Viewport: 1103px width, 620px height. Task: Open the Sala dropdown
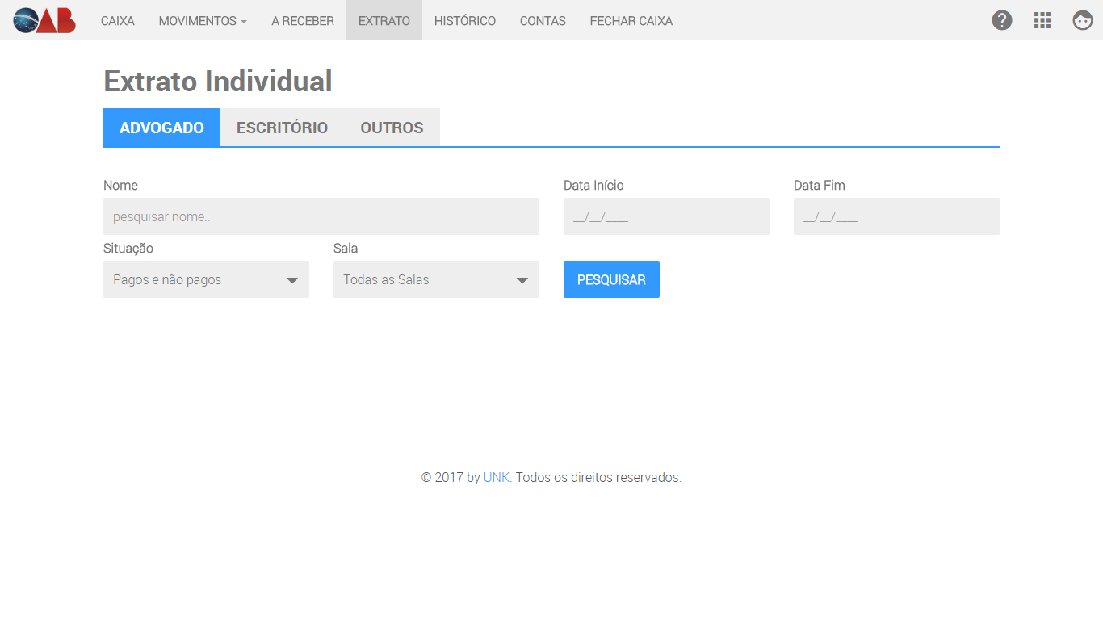click(x=436, y=279)
